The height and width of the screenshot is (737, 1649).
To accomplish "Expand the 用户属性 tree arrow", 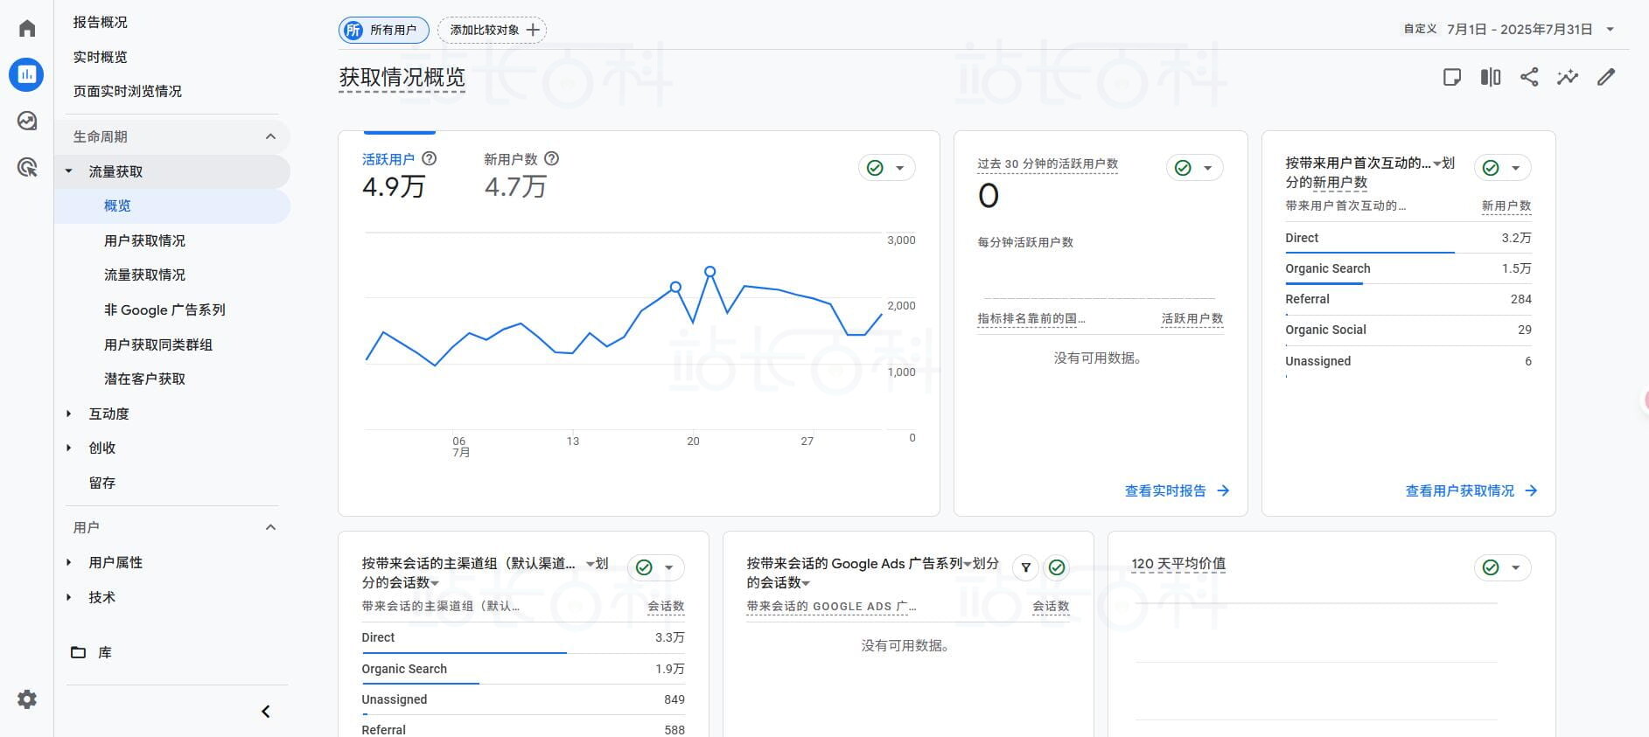I will [x=69, y=562].
